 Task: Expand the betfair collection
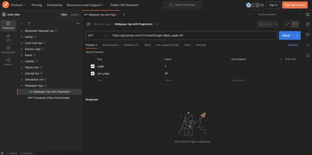pos(22,37)
